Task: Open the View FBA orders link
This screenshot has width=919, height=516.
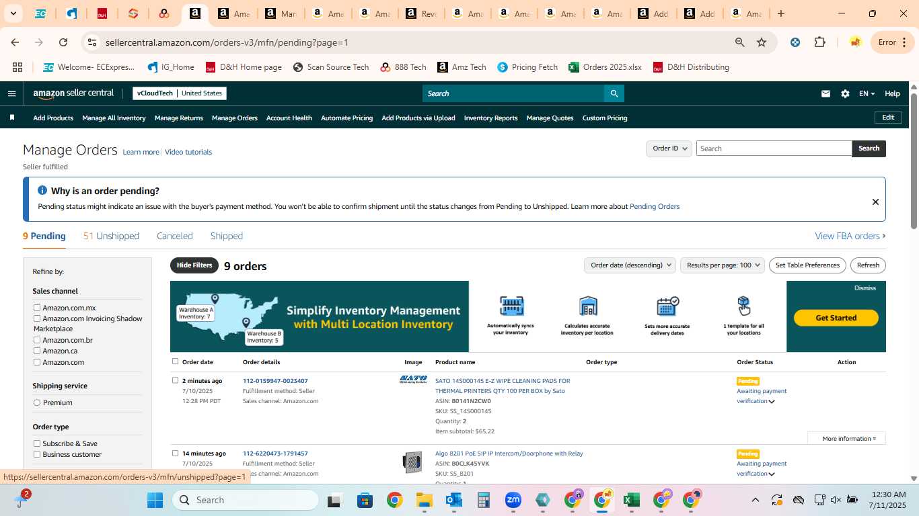Action: [x=850, y=236]
